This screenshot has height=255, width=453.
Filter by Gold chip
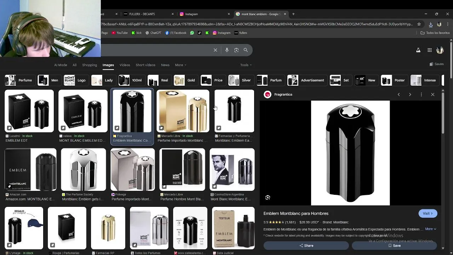pyautogui.click(x=185, y=80)
